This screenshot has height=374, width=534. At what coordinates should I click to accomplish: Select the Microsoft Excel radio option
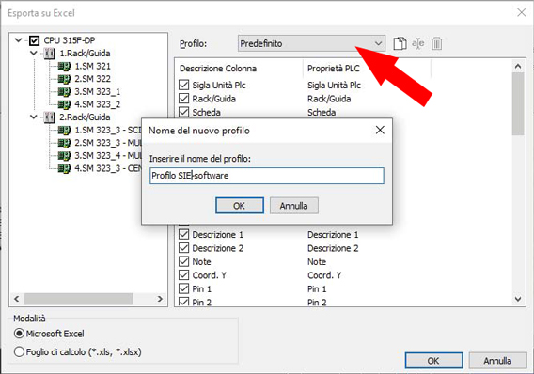(x=19, y=334)
